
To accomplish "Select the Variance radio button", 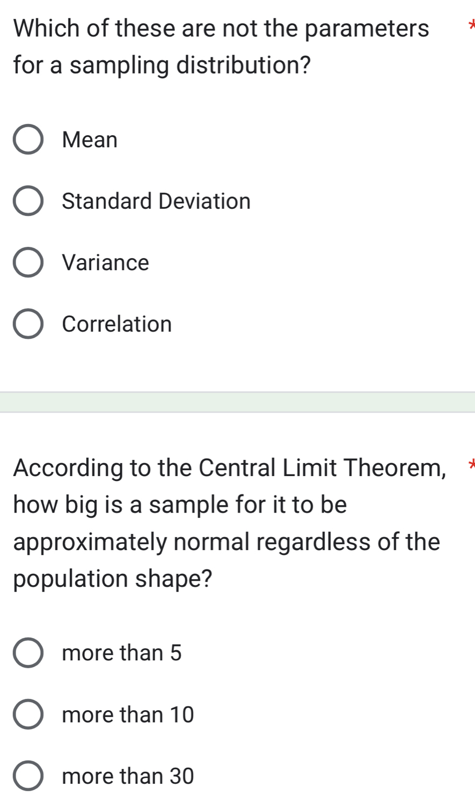I will (28, 263).
